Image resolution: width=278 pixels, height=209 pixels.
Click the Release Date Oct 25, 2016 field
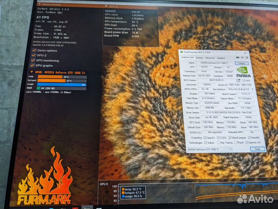point(204,76)
